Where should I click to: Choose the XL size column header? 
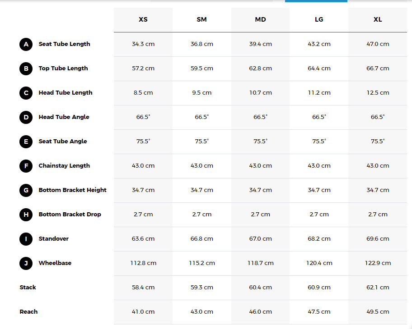[378, 20]
